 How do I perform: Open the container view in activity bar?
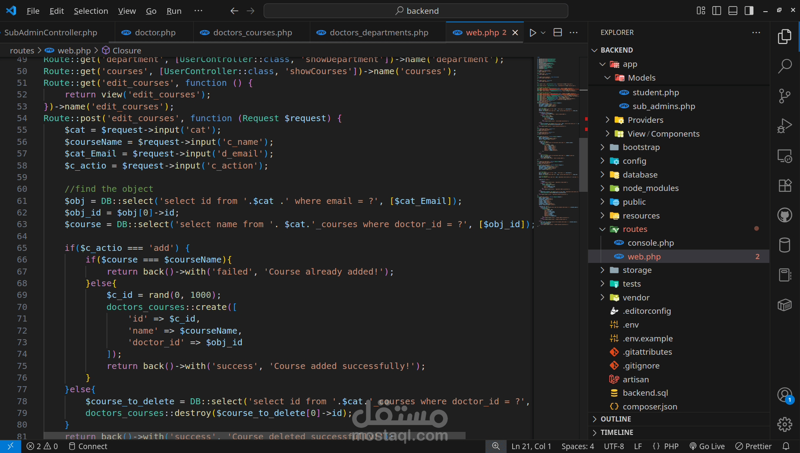(784, 305)
